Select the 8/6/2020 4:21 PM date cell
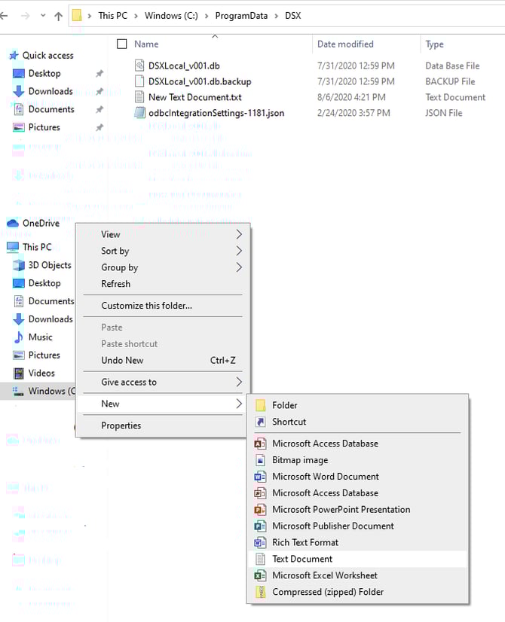This screenshot has width=505, height=622. (351, 97)
